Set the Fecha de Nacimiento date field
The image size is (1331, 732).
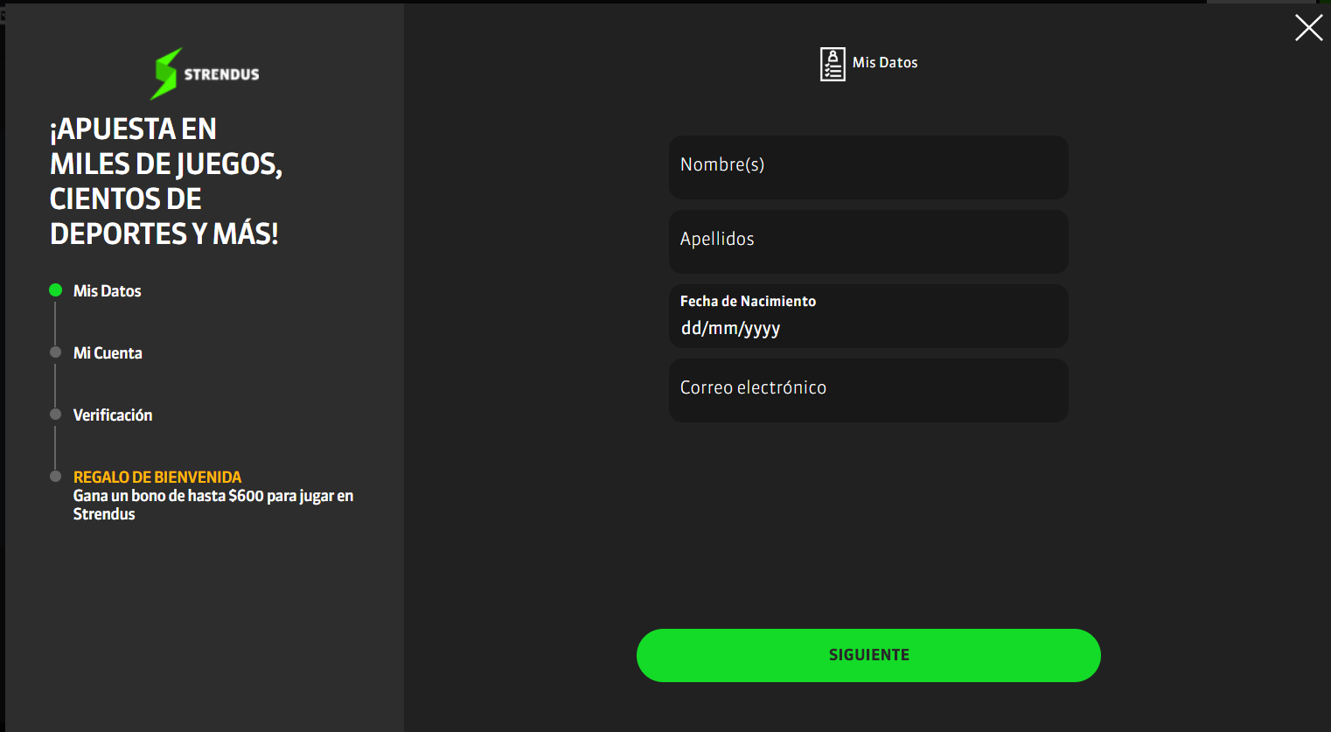pyautogui.click(x=868, y=316)
